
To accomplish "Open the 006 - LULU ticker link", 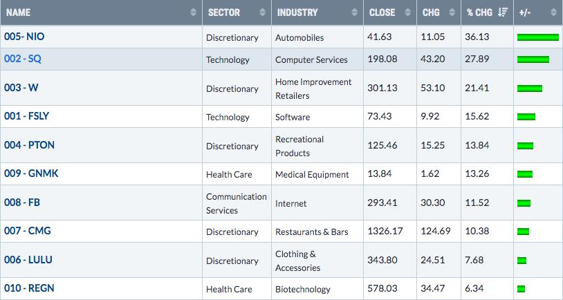I will (x=28, y=260).
